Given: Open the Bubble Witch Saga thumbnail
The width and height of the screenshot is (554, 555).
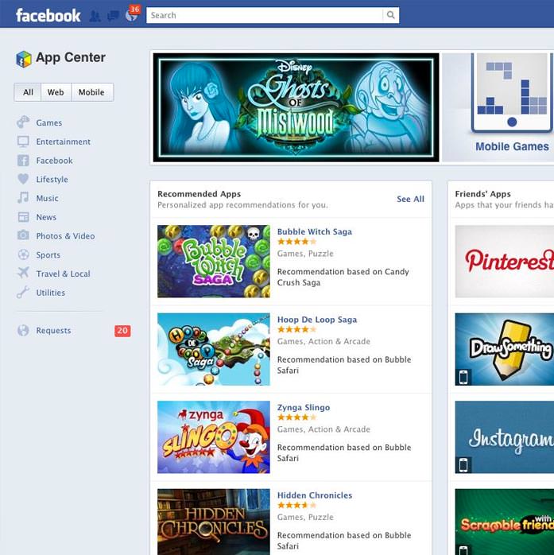Looking at the screenshot, I should pyautogui.click(x=214, y=262).
